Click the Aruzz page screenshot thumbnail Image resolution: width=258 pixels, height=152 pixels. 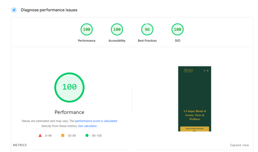[x=195, y=99]
